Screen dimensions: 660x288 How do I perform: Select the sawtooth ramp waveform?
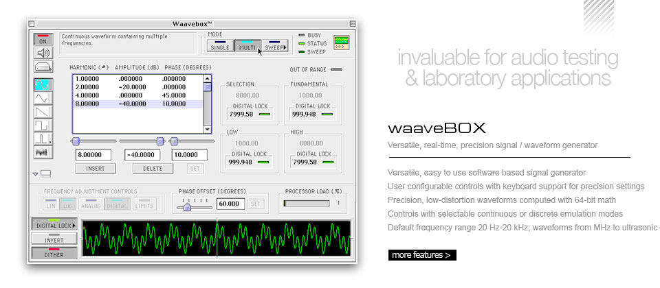point(43,112)
